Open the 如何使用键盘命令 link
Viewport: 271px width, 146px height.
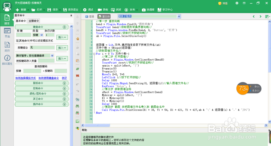coord(49,78)
